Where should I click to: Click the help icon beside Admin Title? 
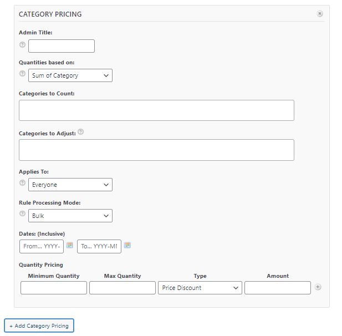click(x=23, y=45)
